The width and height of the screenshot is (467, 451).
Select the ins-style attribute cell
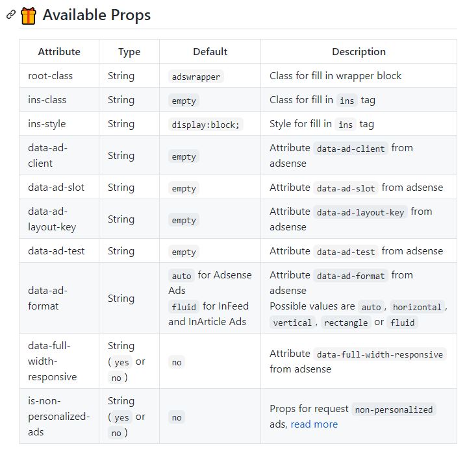point(59,123)
